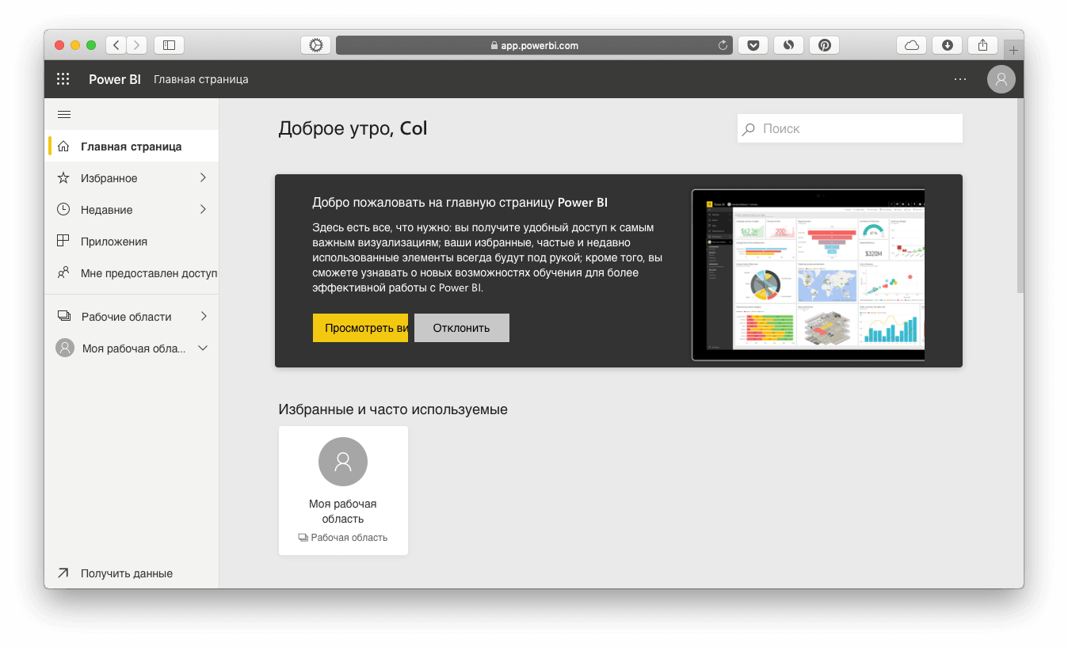
Task: Open Главная страница in the sidebar
Action: [132, 147]
